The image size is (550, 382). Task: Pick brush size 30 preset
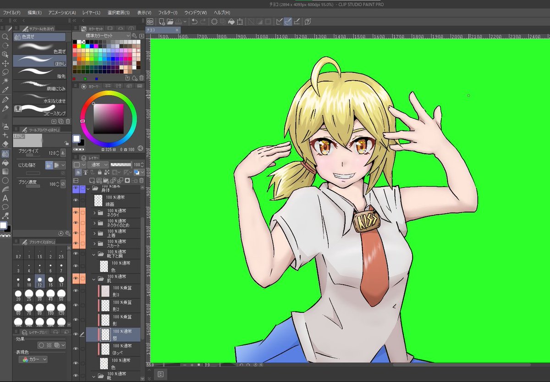(x=40, y=293)
